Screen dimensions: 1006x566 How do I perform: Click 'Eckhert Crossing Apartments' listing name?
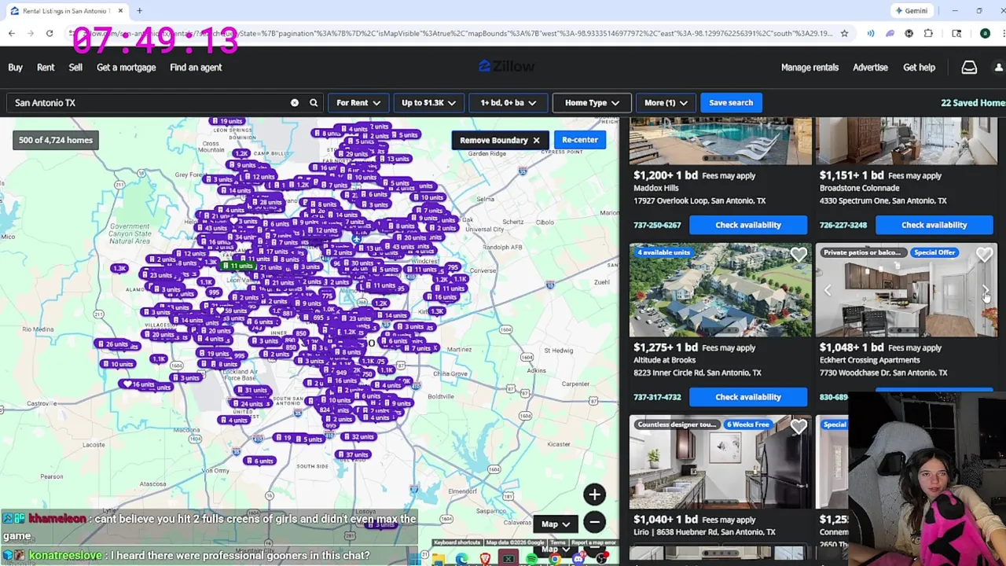pos(869,360)
